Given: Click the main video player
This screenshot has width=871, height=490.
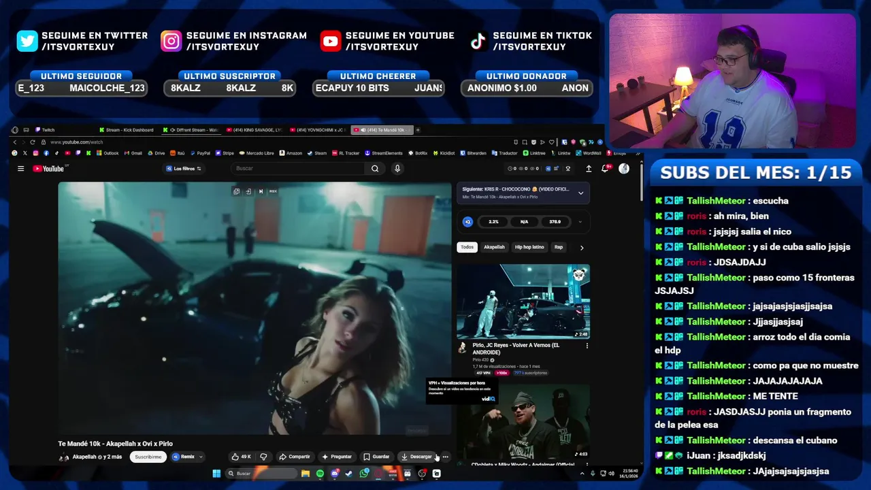Looking at the screenshot, I should [x=254, y=308].
